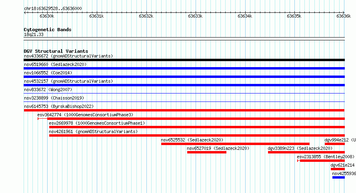Click the 63630k ruler tick label
The height and width of the screenshot is (193, 356).
(x=47, y=16)
